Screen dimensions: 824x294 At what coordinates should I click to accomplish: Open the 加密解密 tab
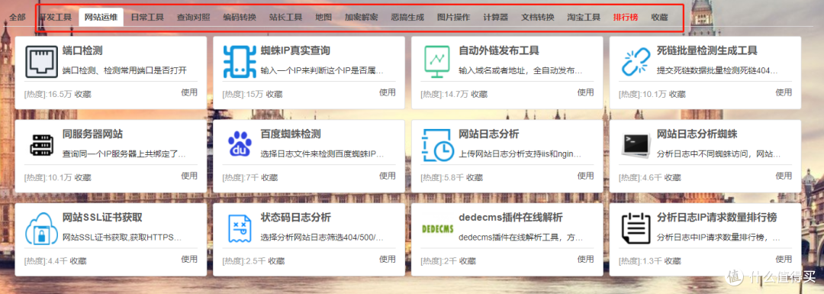tap(362, 17)
